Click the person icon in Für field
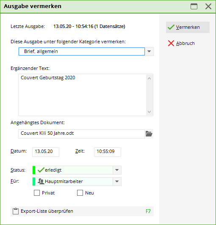 click(x=41, y=181)
